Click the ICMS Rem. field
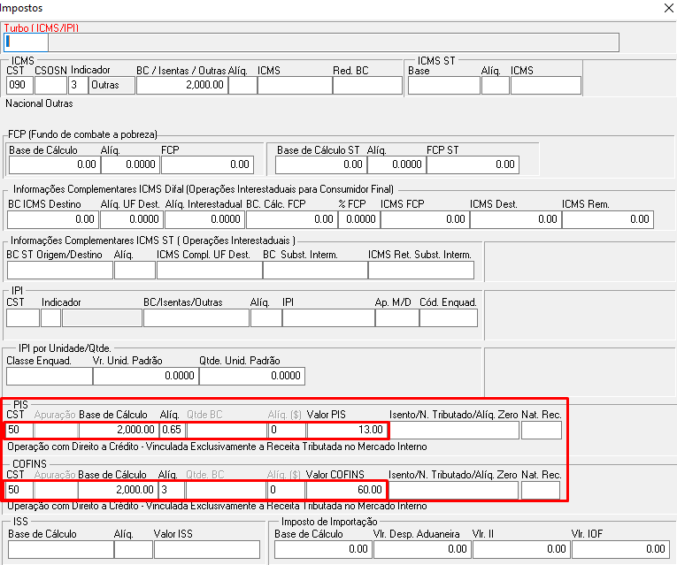Viewport: 677px width, 565px height. pyautogui.click(x=608, y=219)
